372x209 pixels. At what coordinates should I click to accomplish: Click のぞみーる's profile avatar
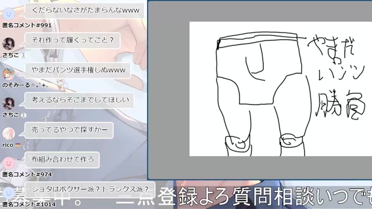(9, 74)
